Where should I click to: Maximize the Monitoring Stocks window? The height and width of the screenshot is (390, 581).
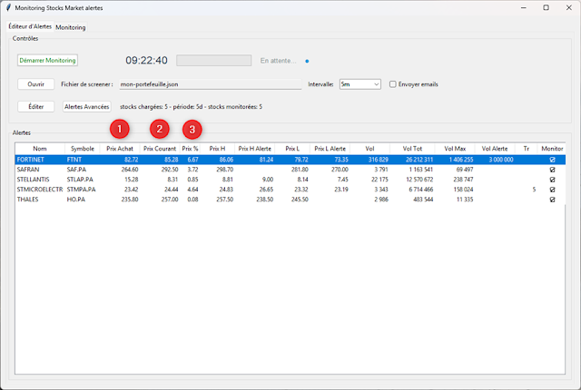coord(546,7)
